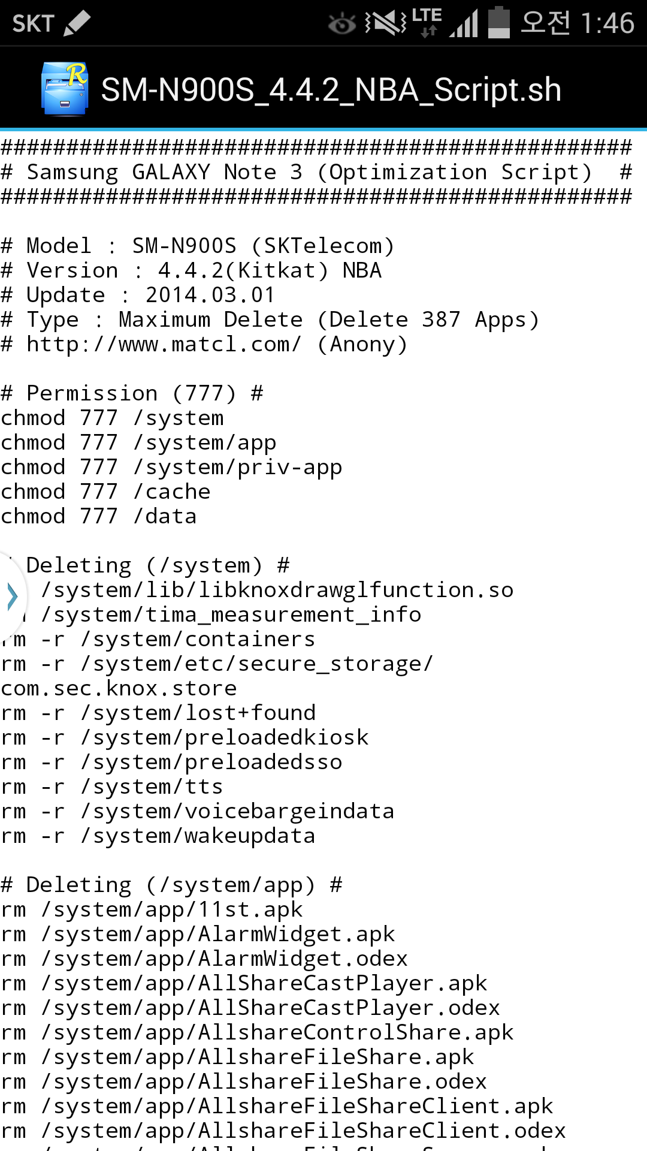Tap the 'chmod 777 /system/priv-app' line
The width and height of the screenshot is (647, 1151).
click(x=171, y=467)
